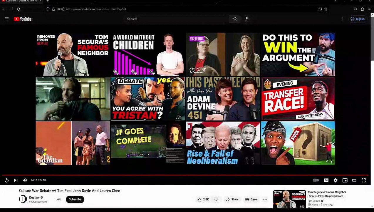374x212 pixels.
Task: Save page to Pocket
Action: tap(355, 9)
